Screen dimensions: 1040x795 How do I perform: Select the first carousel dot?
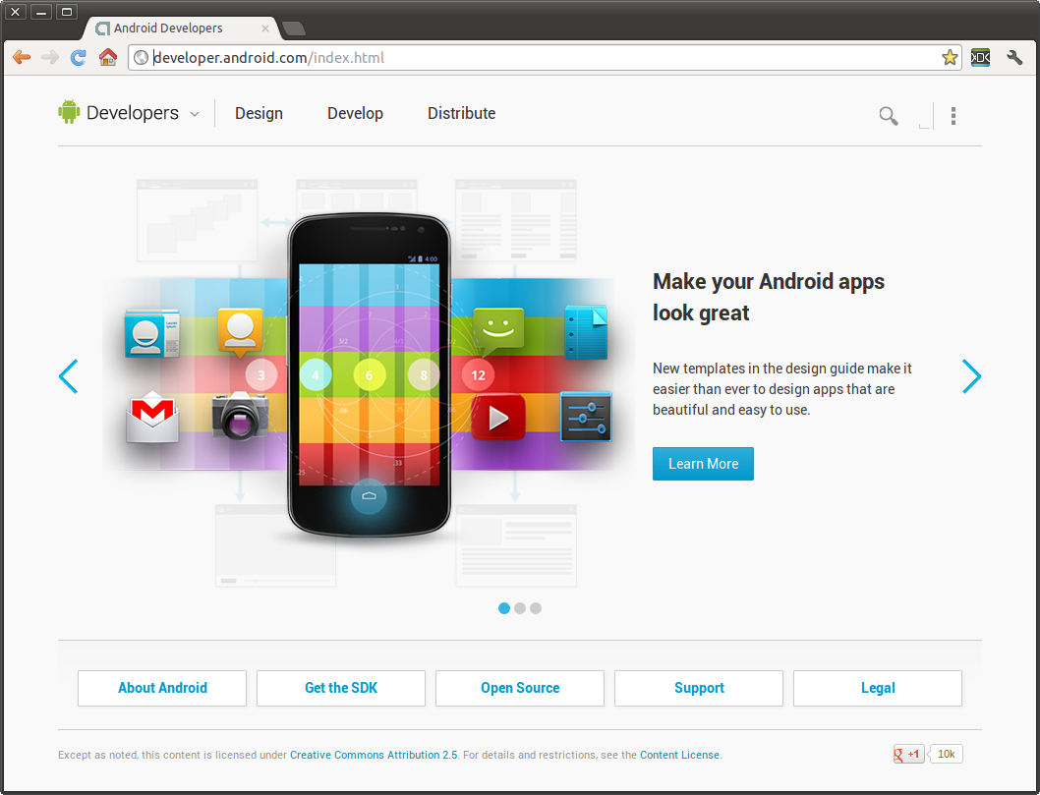point(504,608)
